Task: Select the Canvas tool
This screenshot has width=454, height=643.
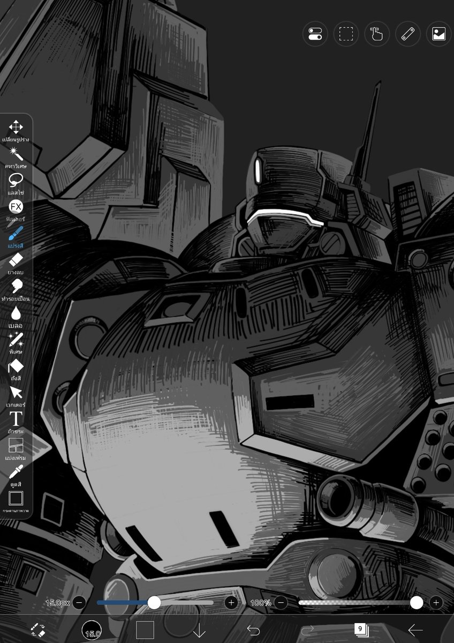Action: 16,502
